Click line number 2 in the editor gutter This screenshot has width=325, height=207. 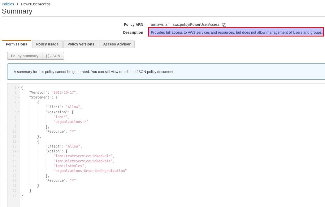click(15, 93)
